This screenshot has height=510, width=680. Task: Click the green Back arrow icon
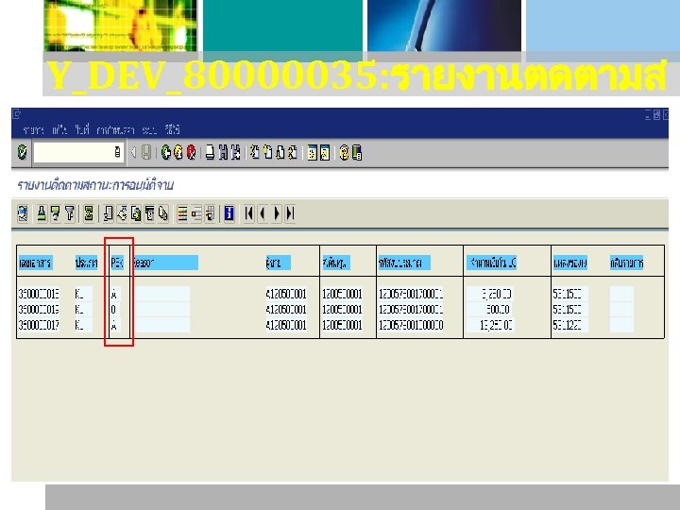(165, 152)
